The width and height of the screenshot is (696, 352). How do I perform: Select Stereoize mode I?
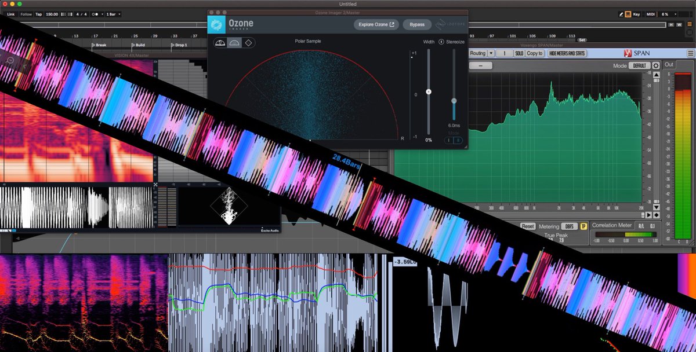pyautogui.click(x=448, y=140)
